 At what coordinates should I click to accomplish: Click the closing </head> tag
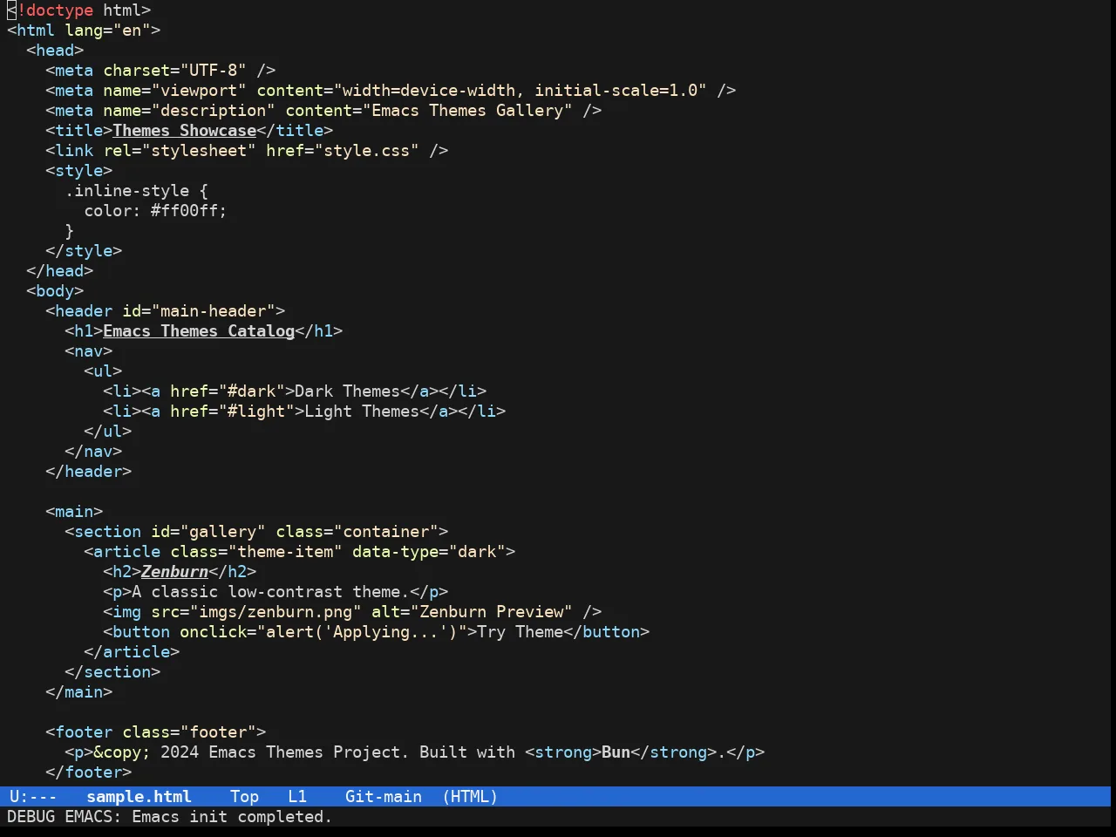(59, 270)
